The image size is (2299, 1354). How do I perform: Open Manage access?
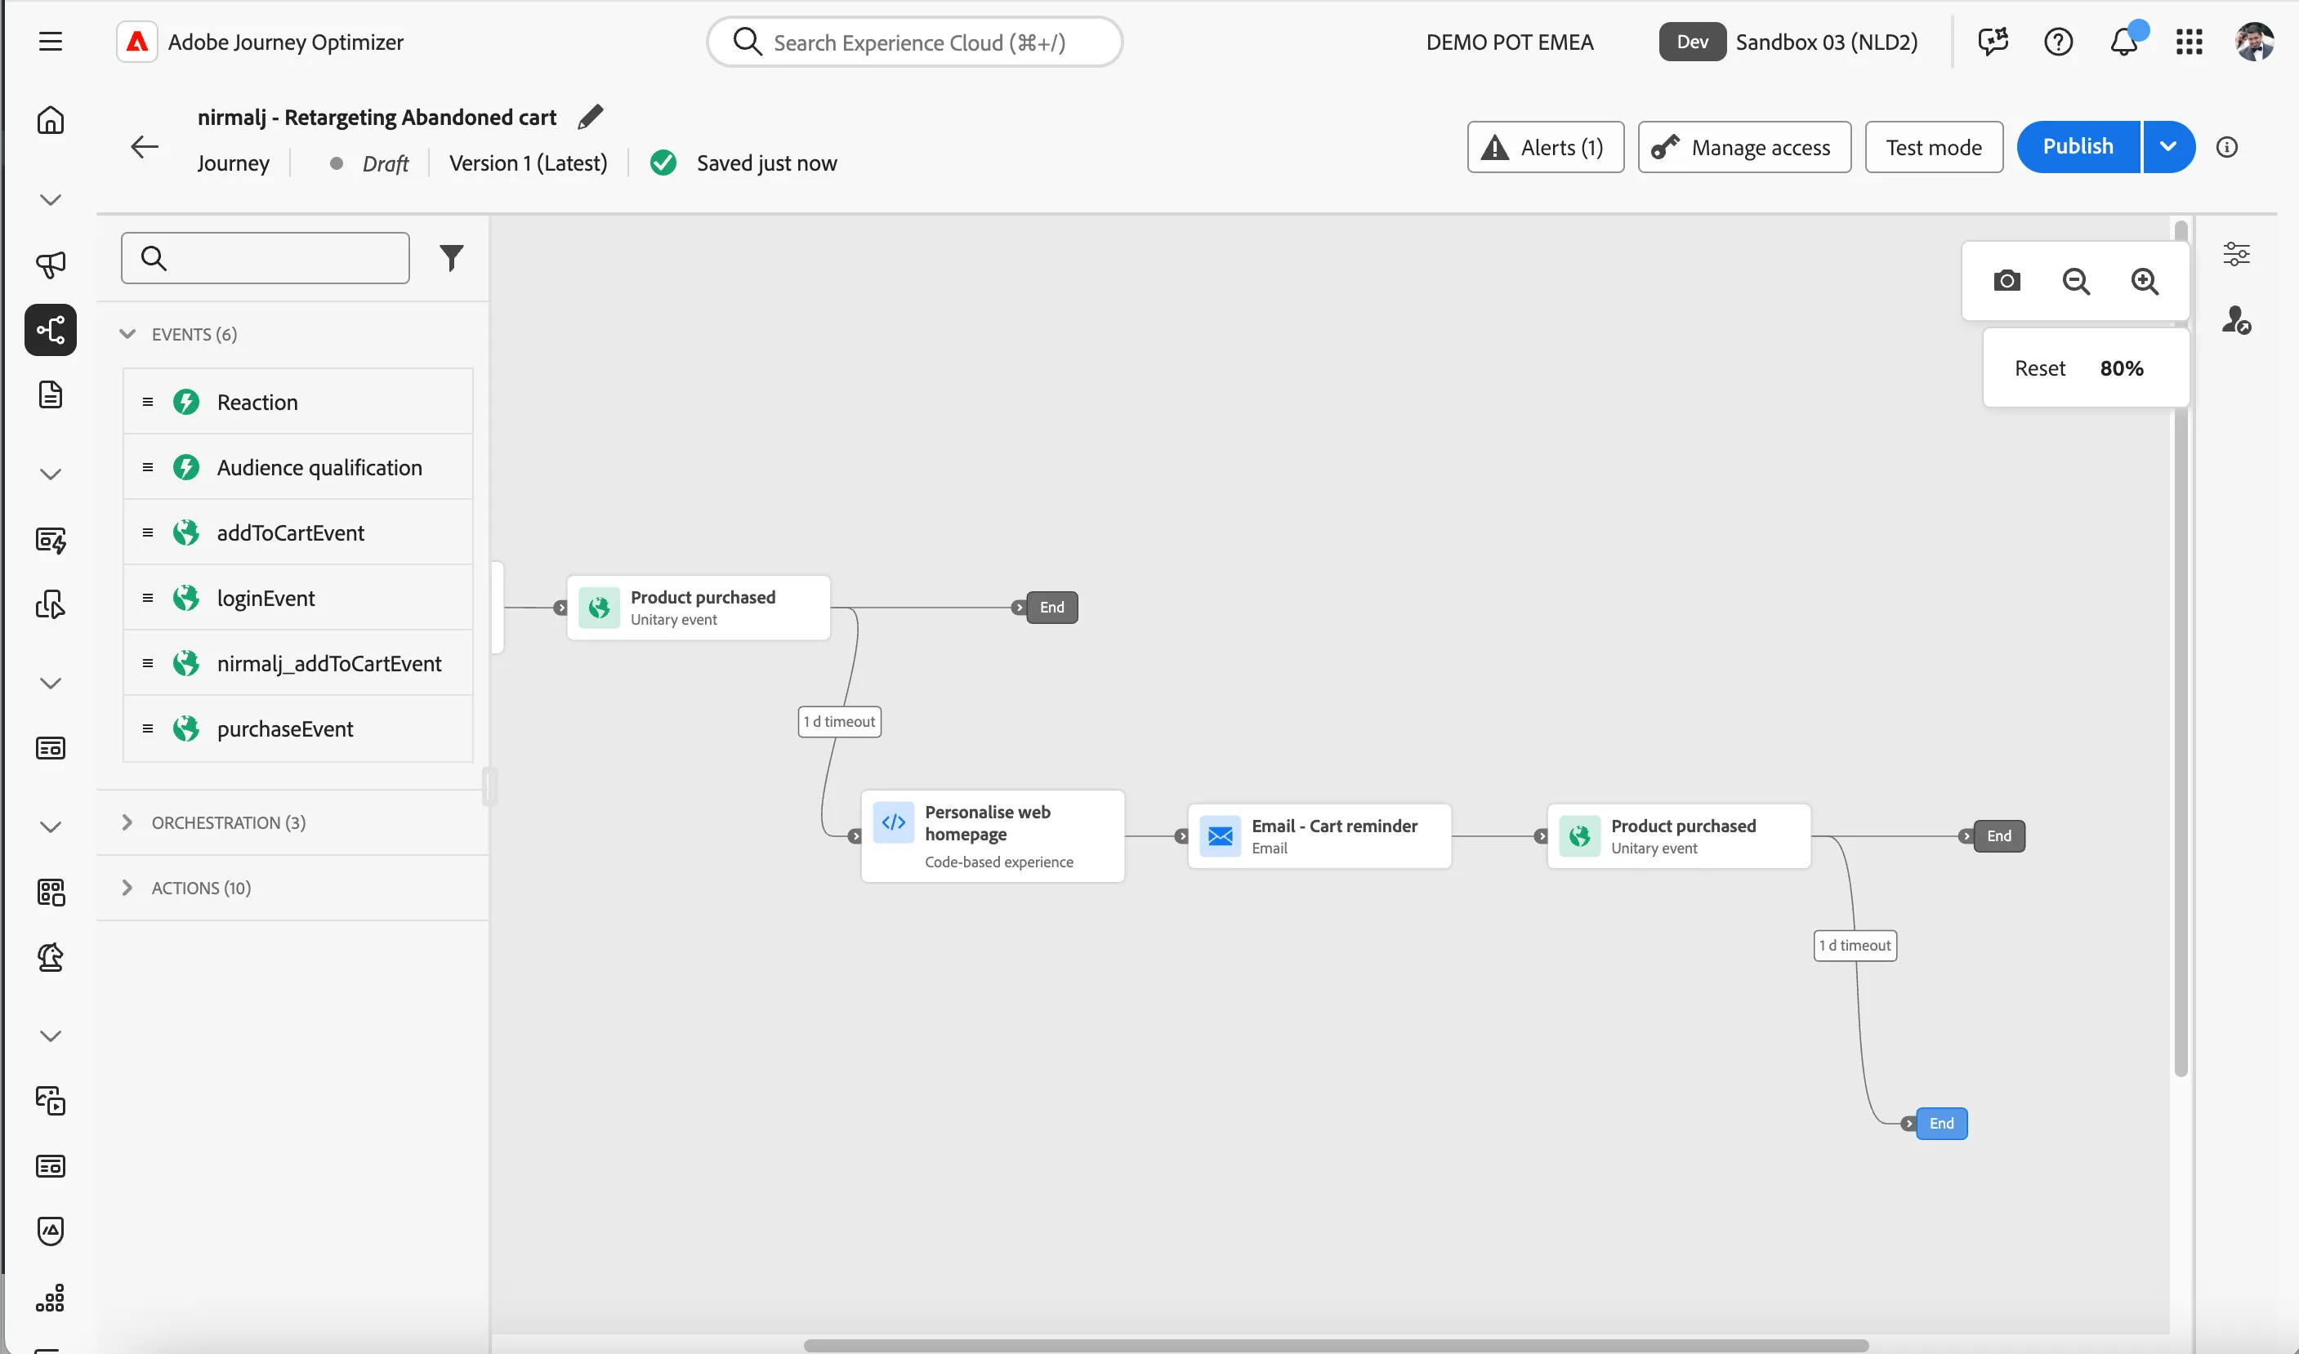(1744, 147)
